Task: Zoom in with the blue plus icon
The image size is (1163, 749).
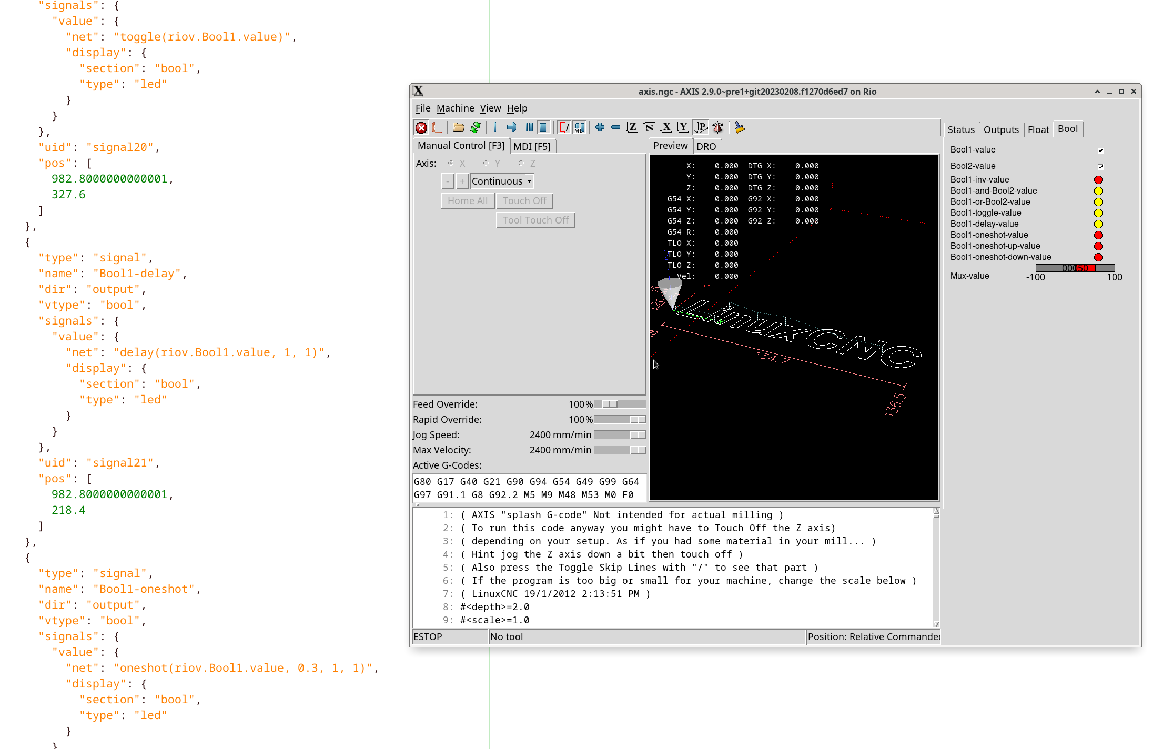Action: [600, 127]
